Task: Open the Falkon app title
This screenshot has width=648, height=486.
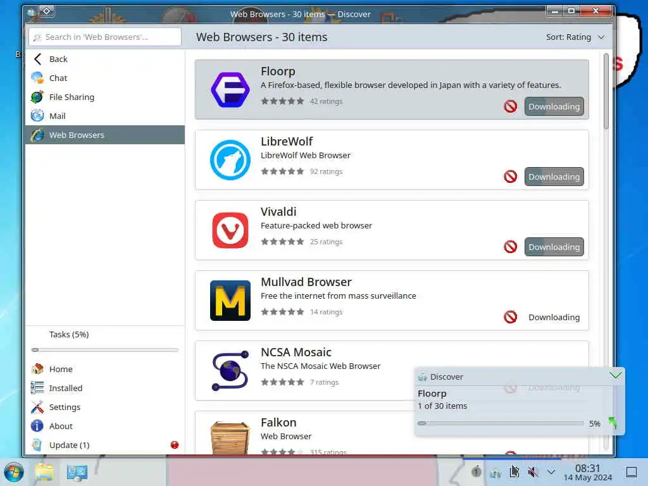Action: click(x=278, y=423)
